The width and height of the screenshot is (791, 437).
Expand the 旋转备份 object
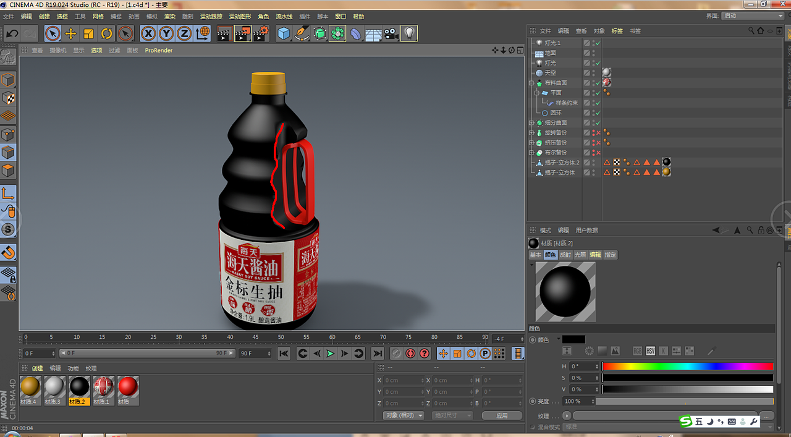[531, 132]
